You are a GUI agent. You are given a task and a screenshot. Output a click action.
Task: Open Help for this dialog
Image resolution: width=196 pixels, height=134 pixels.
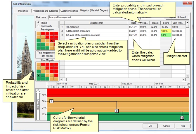tap(183, 126)
